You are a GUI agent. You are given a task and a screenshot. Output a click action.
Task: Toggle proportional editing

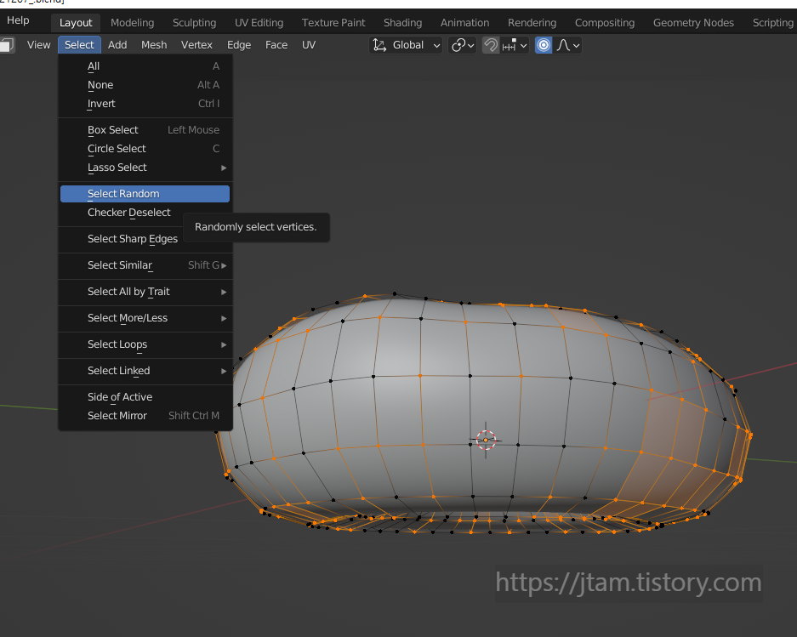click(x=544, y=45)
